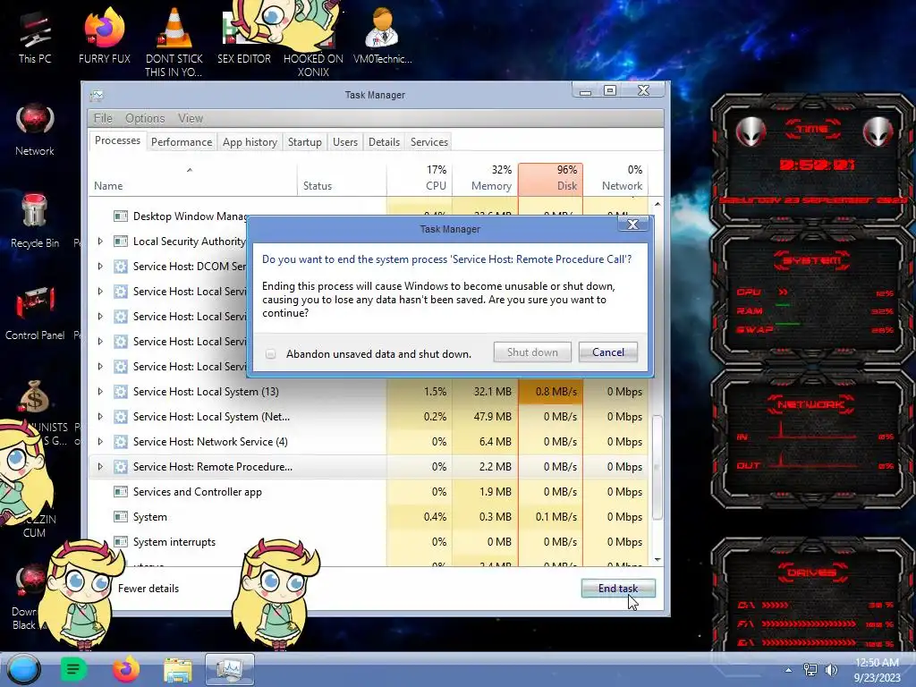The image size is (916, 687).
Task: Switch to the App history tab
Action: coord(250,142)
